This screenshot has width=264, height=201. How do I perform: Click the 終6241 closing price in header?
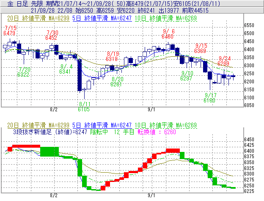[x=146, y=11]
